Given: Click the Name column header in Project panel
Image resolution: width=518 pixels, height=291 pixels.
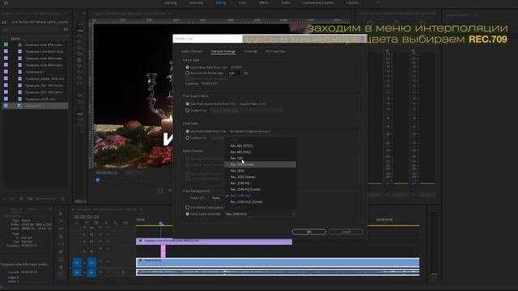Looking at the screenshot, I should click(x=15, y=39).
